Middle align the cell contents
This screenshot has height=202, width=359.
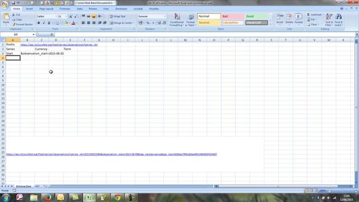(x=89, y=16)
